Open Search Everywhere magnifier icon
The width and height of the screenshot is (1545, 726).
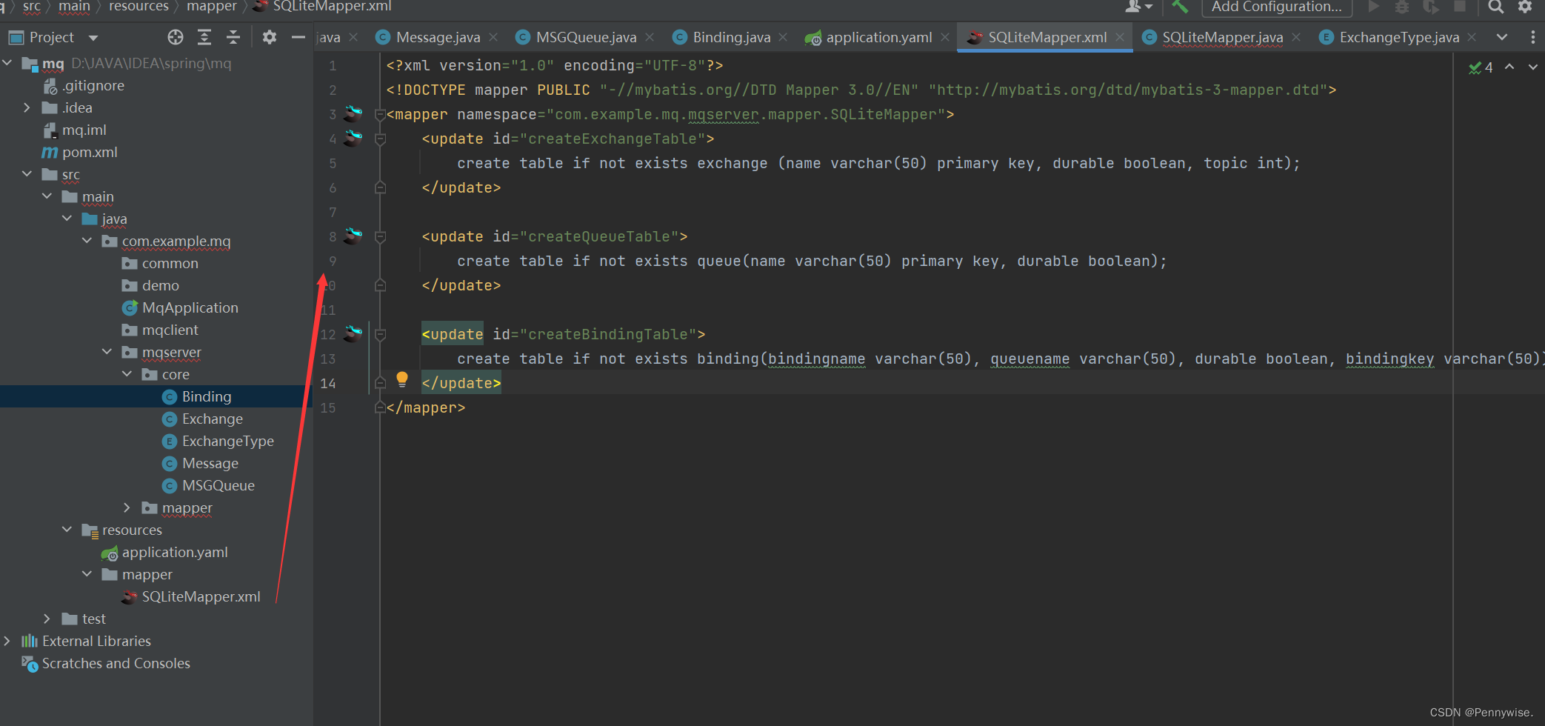tap(1495, 7)
